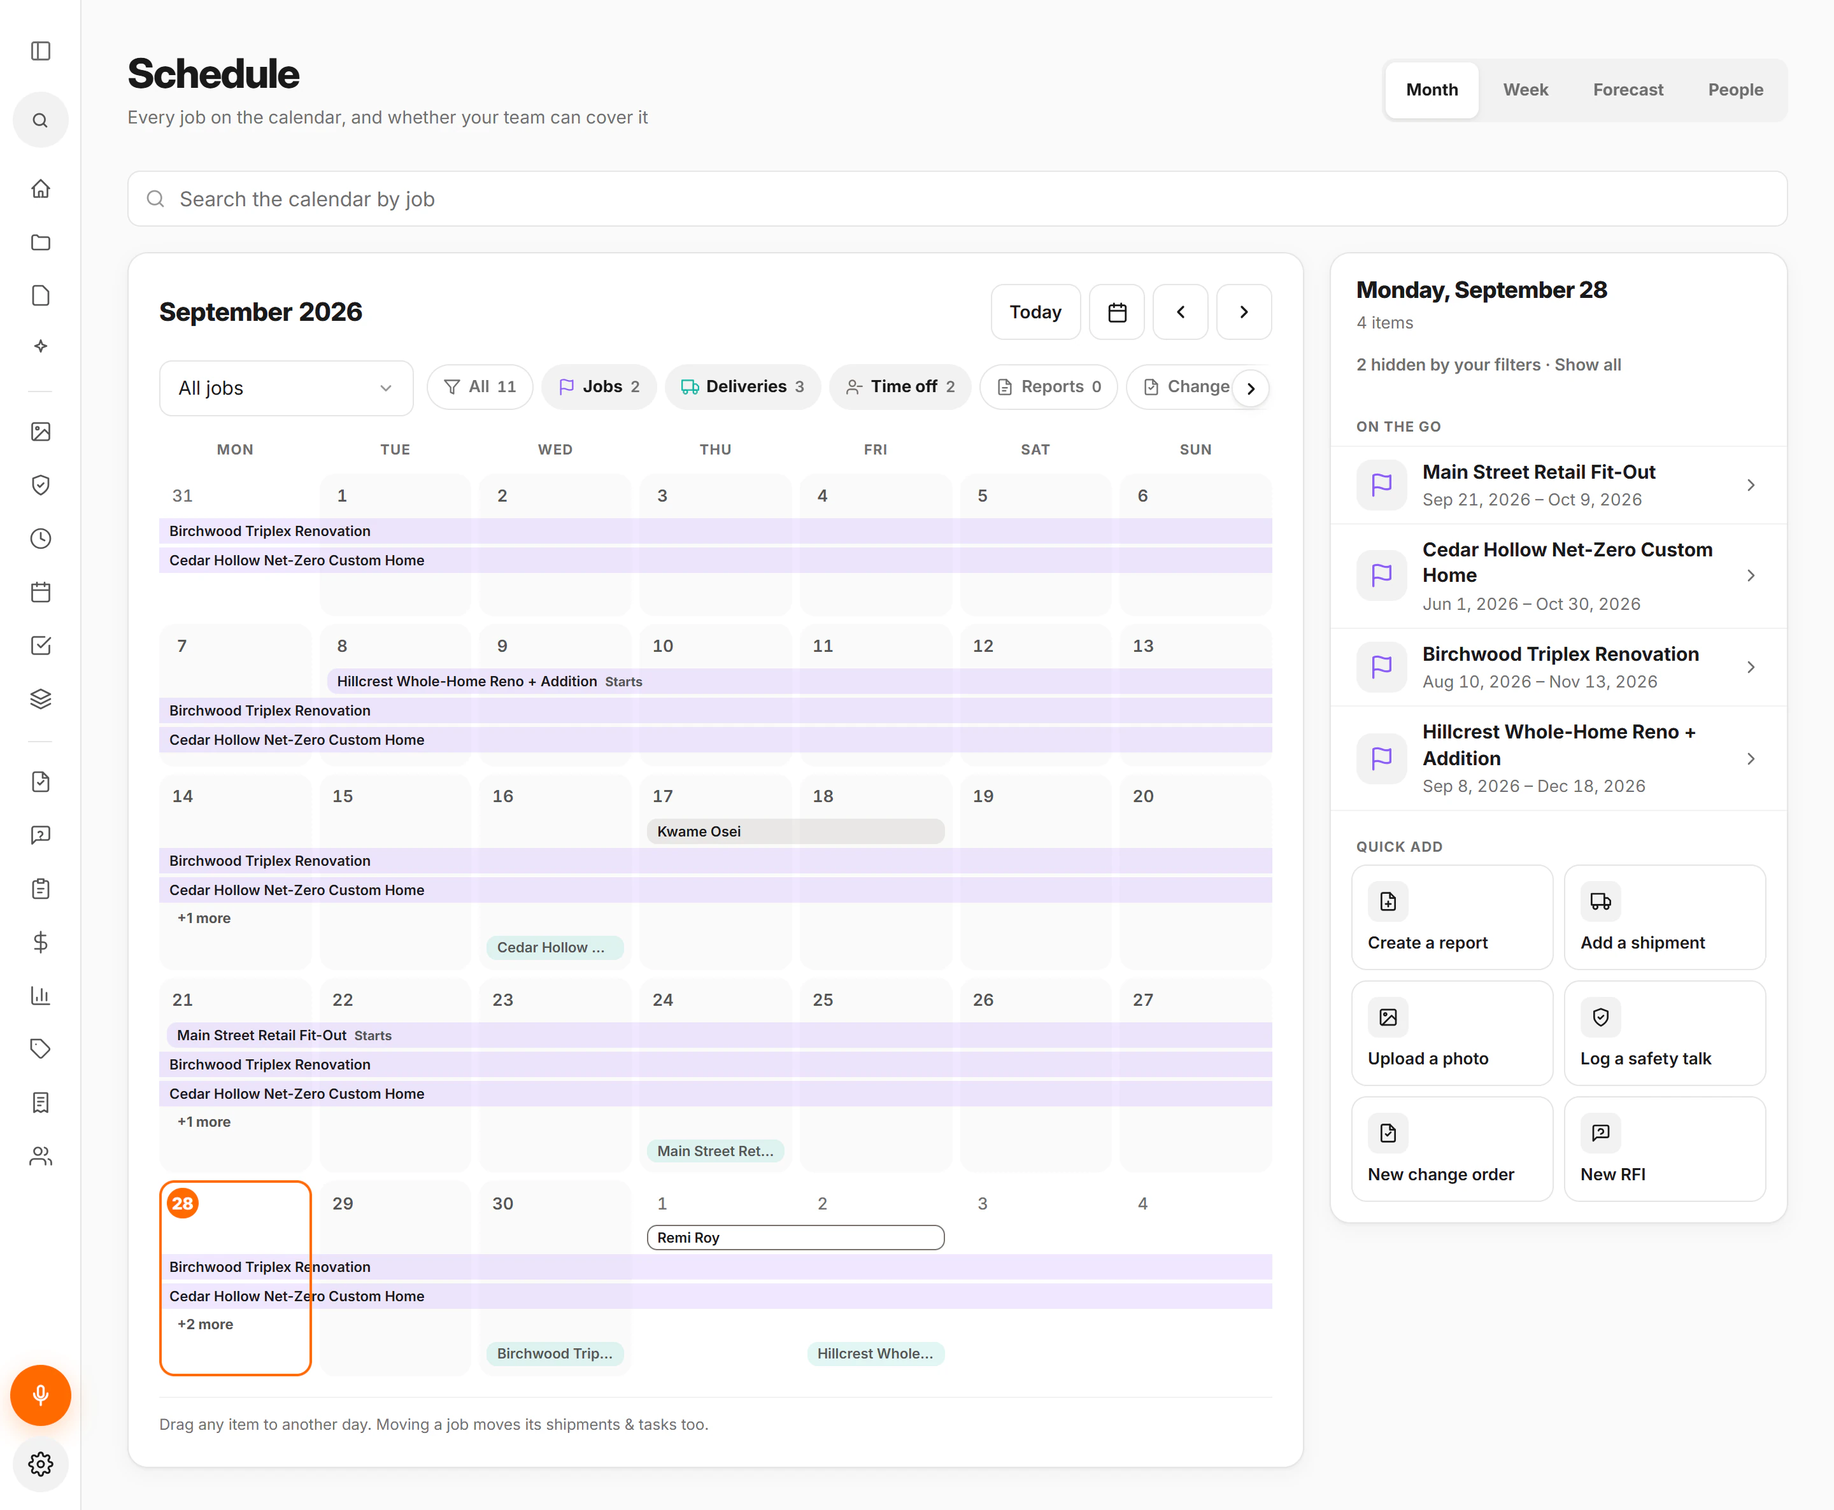Select the All 11 filter chip
Viewport: 1834px width, 1510px height.
coord(480,387)
